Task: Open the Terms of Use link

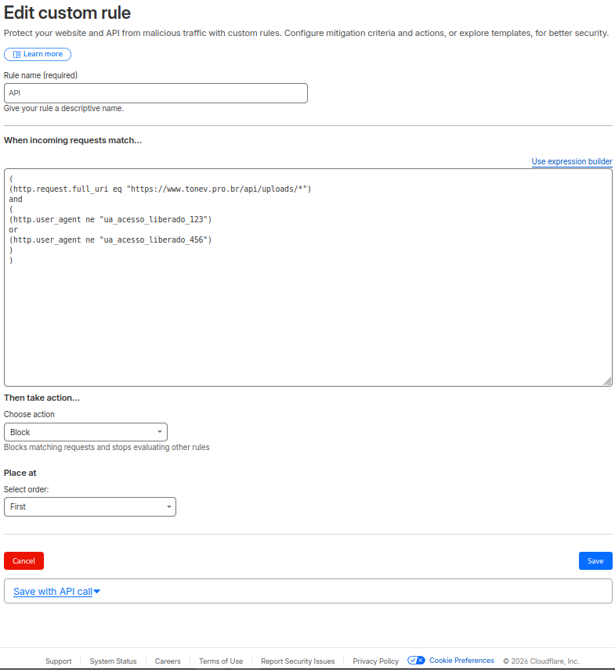Action: point(221,661)
